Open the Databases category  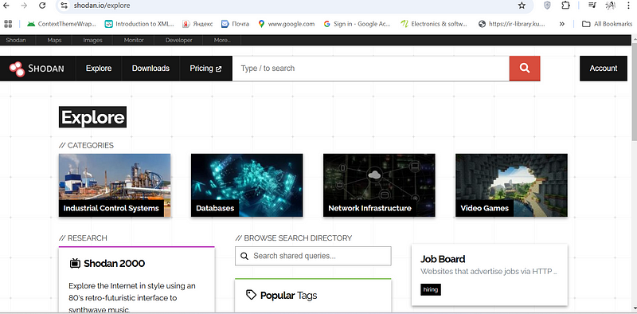coord(247,185)
